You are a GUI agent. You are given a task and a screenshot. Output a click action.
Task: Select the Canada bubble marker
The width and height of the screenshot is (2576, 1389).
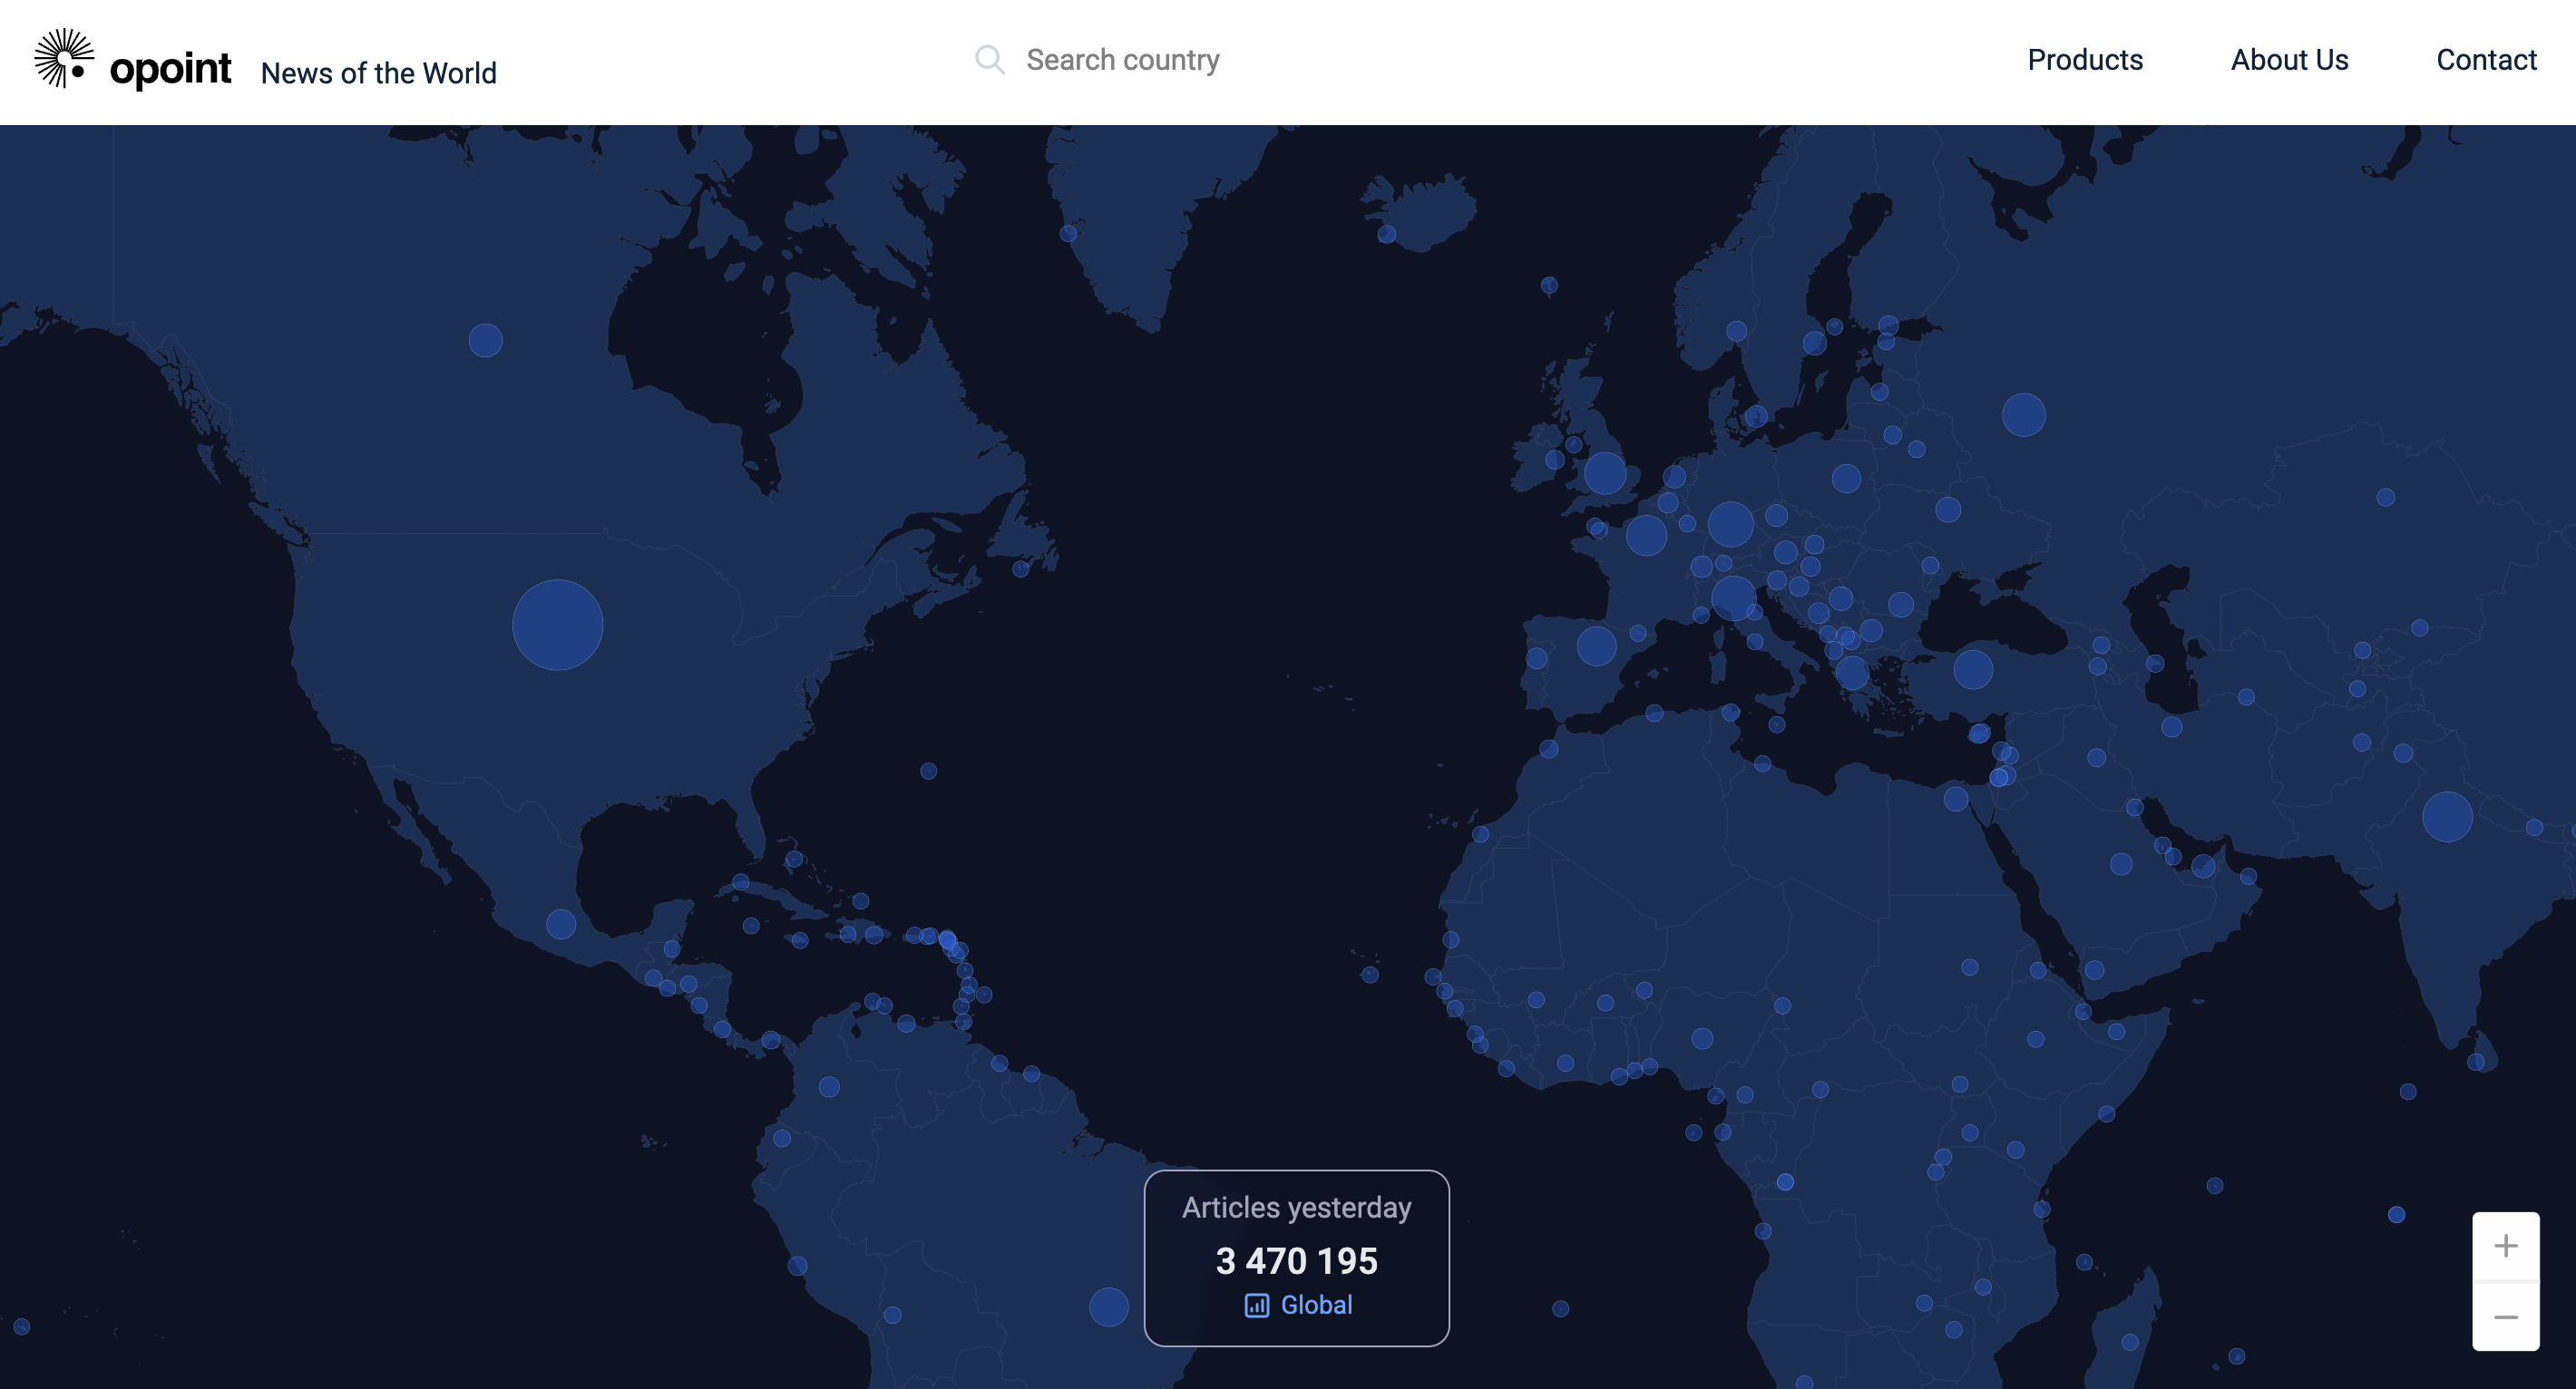pos(485,340)
